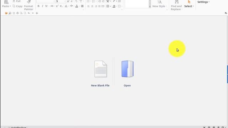Align text right
Viewport: 228px width, 128px height.
click(x=96, y=6)
